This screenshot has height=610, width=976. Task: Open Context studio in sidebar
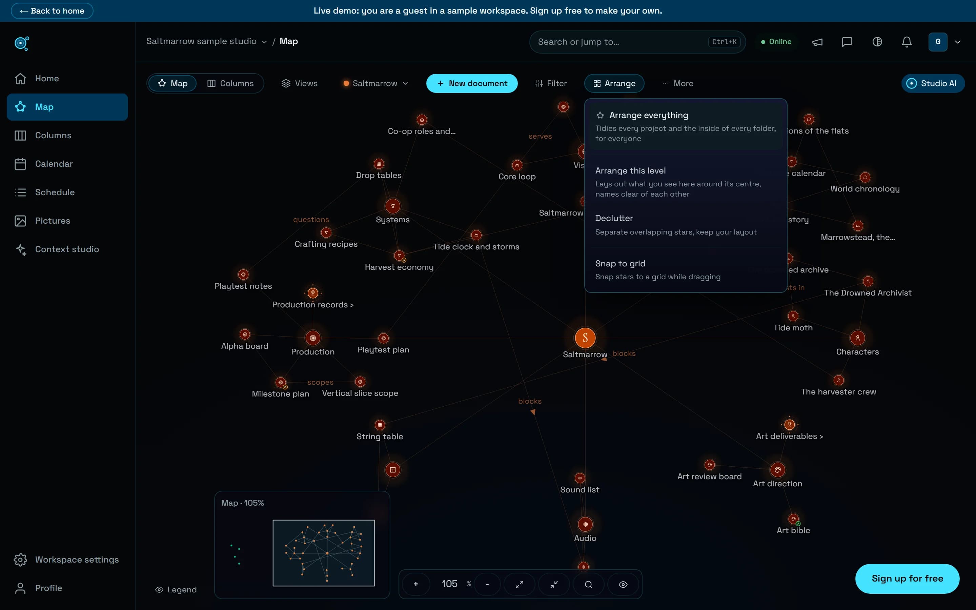(x=67, y=249)
